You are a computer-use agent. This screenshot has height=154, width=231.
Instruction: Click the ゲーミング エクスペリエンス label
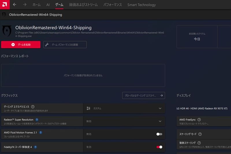(x=16, y=107)
